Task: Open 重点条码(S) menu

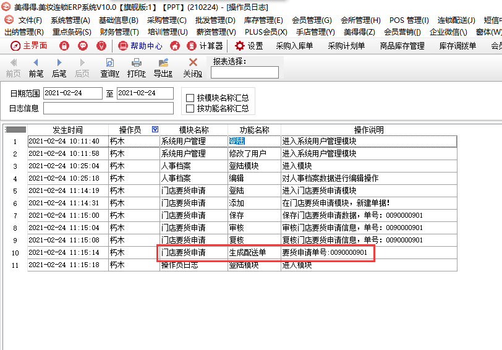Action: (72, 32)
